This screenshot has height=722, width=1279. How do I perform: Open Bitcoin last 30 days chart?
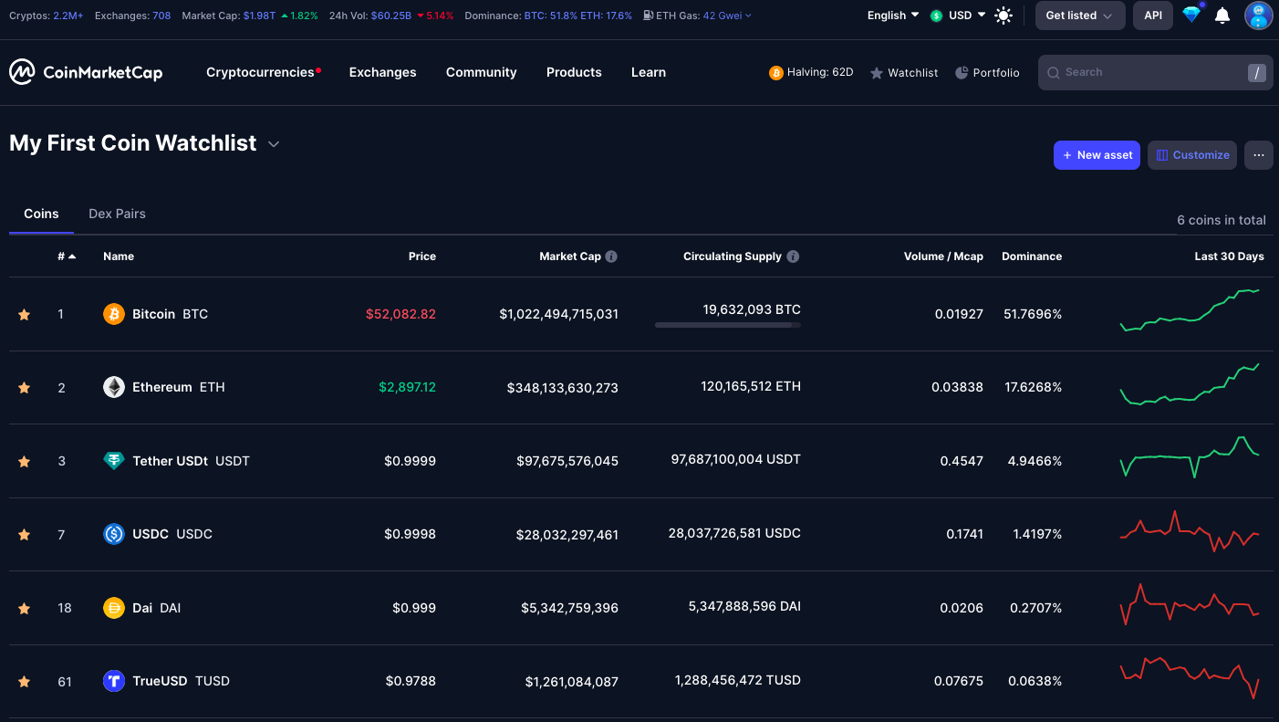coord(1190,310)
